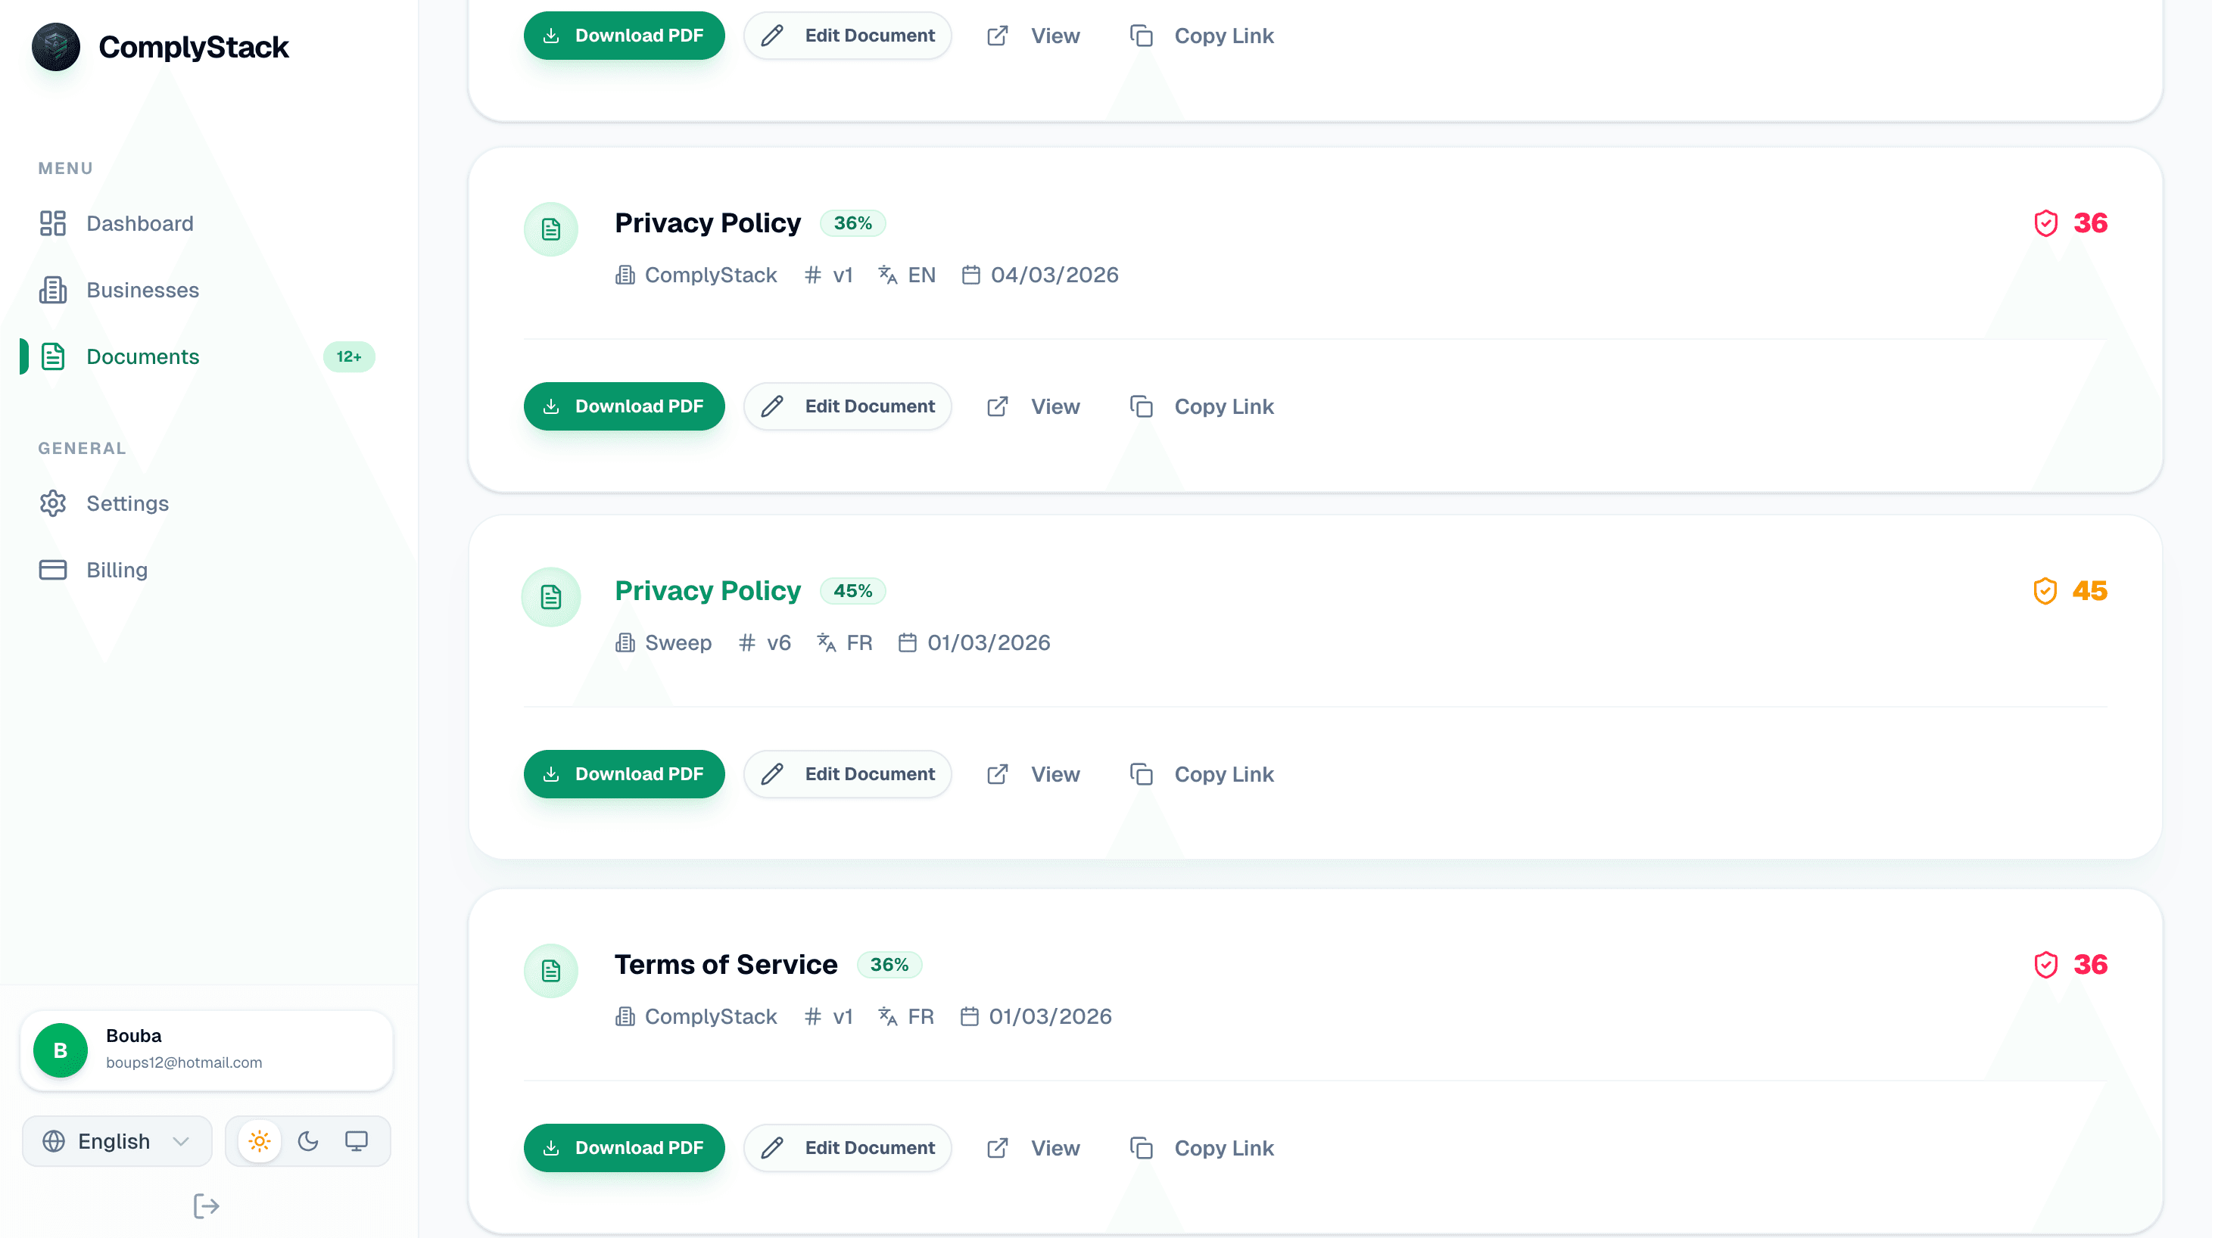Download the Terms of Service PDF
Image resolution: width=2215 pixels, height=1238 pixels.
coord(625,1148)
